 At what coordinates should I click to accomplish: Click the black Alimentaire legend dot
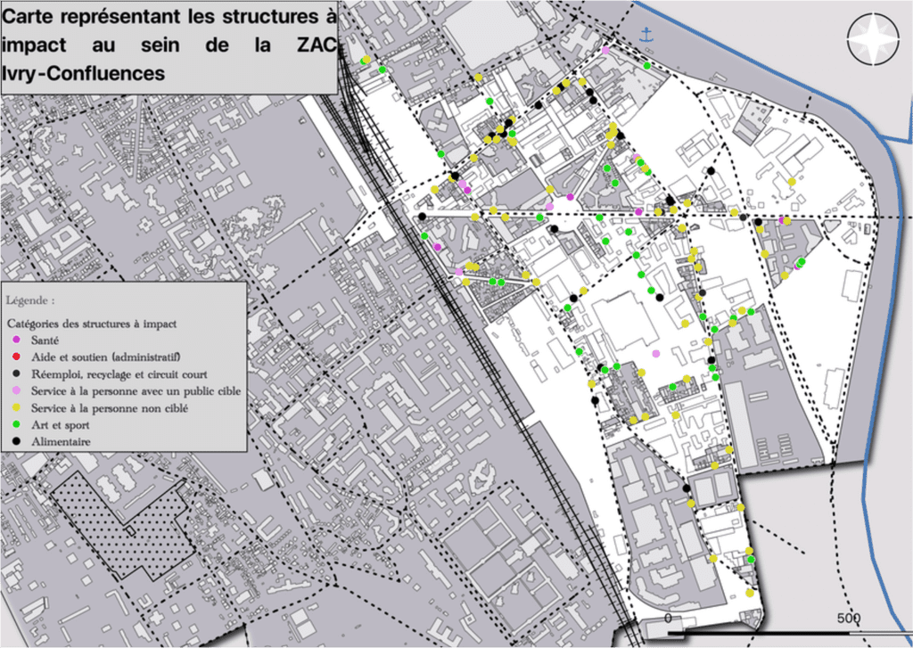(17, 442)
